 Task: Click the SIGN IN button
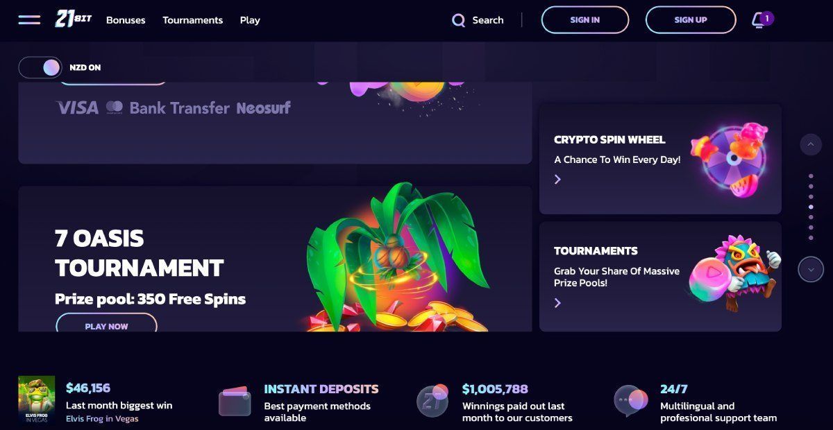point(585,20)
